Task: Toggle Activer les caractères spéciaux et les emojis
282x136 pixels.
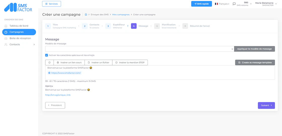Action: [x=47, y=55]
